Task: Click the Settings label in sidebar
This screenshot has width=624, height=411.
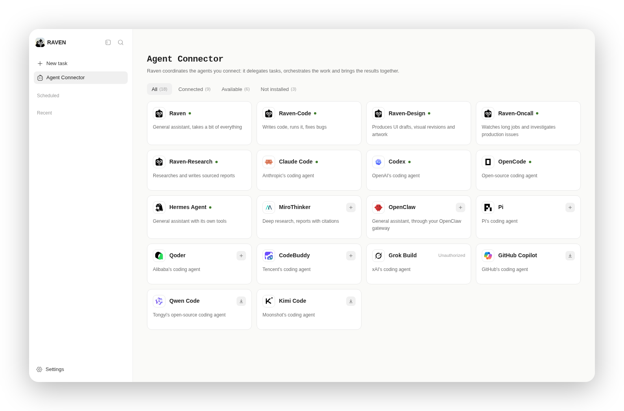Action: tap(55, 369)
